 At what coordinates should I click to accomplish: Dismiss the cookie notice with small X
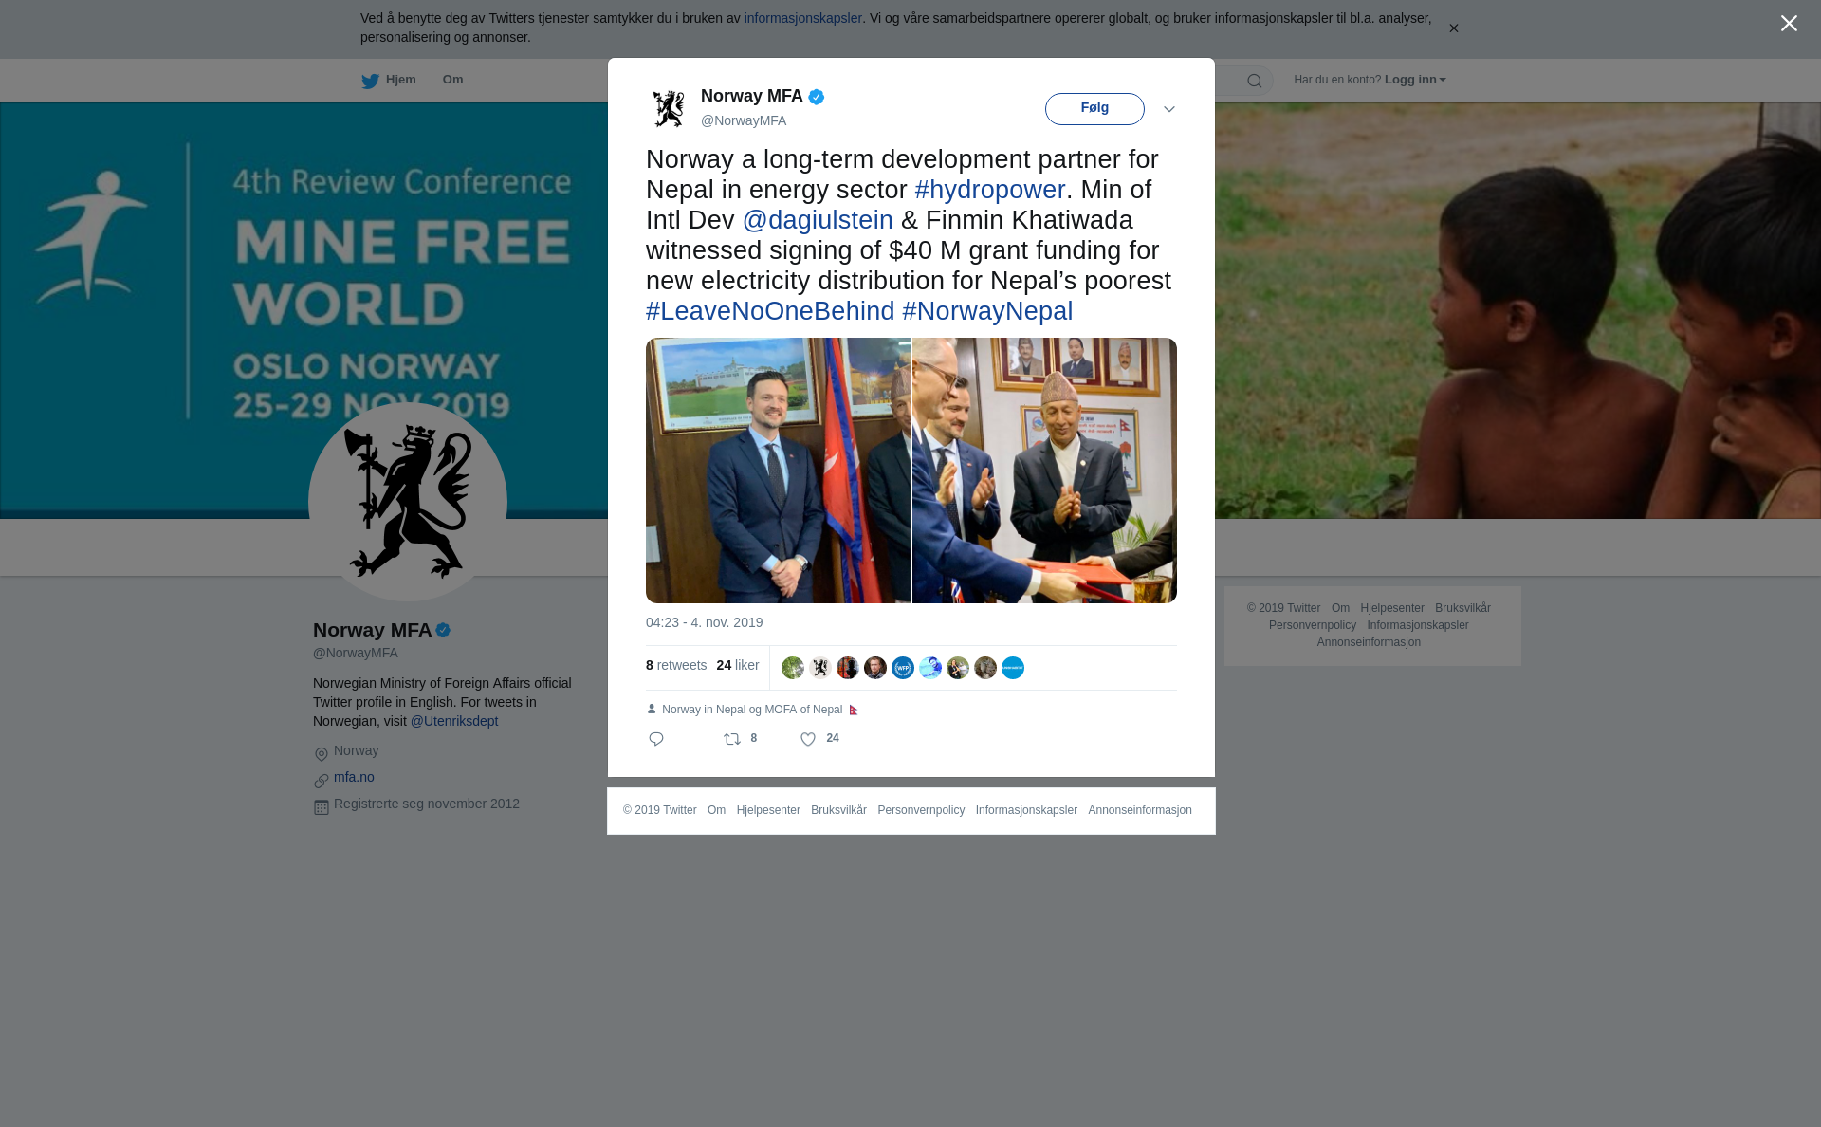pyautogui.click(x=1453, y=28)
